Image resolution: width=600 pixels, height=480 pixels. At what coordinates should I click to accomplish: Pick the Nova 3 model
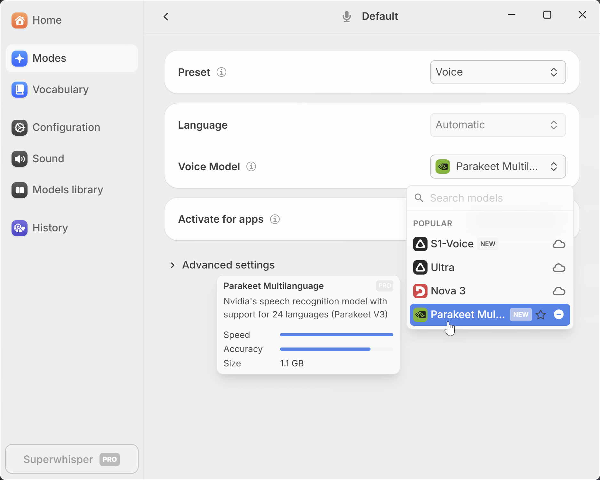click(490, 291)
